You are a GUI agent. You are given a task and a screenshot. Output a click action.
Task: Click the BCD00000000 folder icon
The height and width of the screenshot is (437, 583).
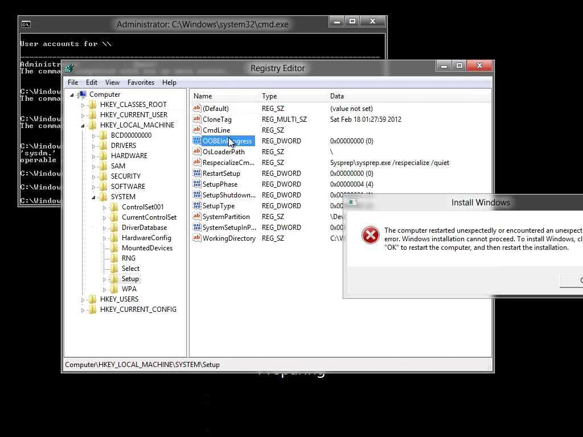point(104,135)
